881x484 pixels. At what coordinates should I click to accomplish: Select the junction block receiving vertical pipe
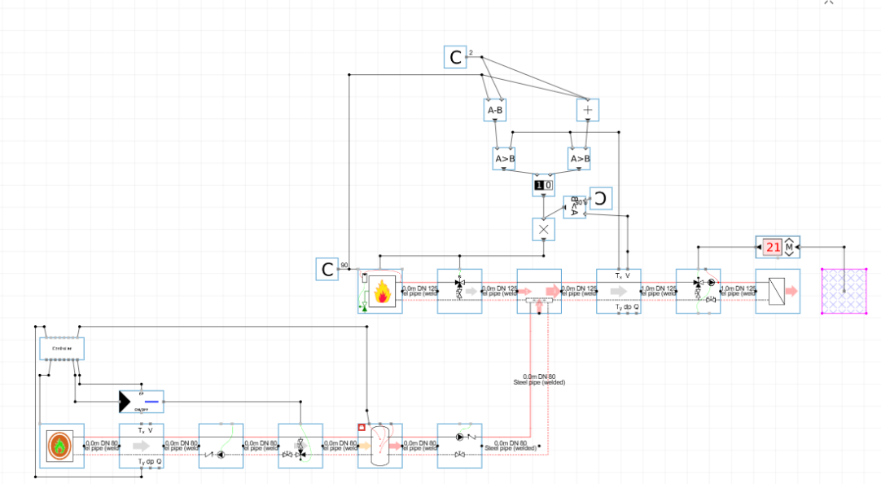[539, 291]
